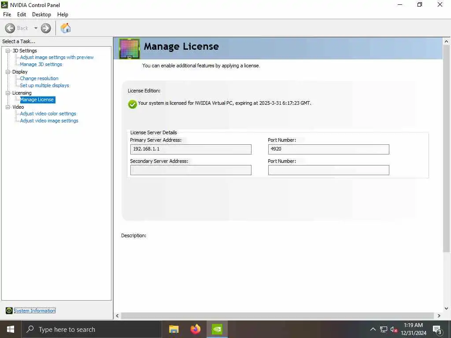Click the muted volume tray icon
Screen dimensions: 451x338
click(x=394, y=329)
